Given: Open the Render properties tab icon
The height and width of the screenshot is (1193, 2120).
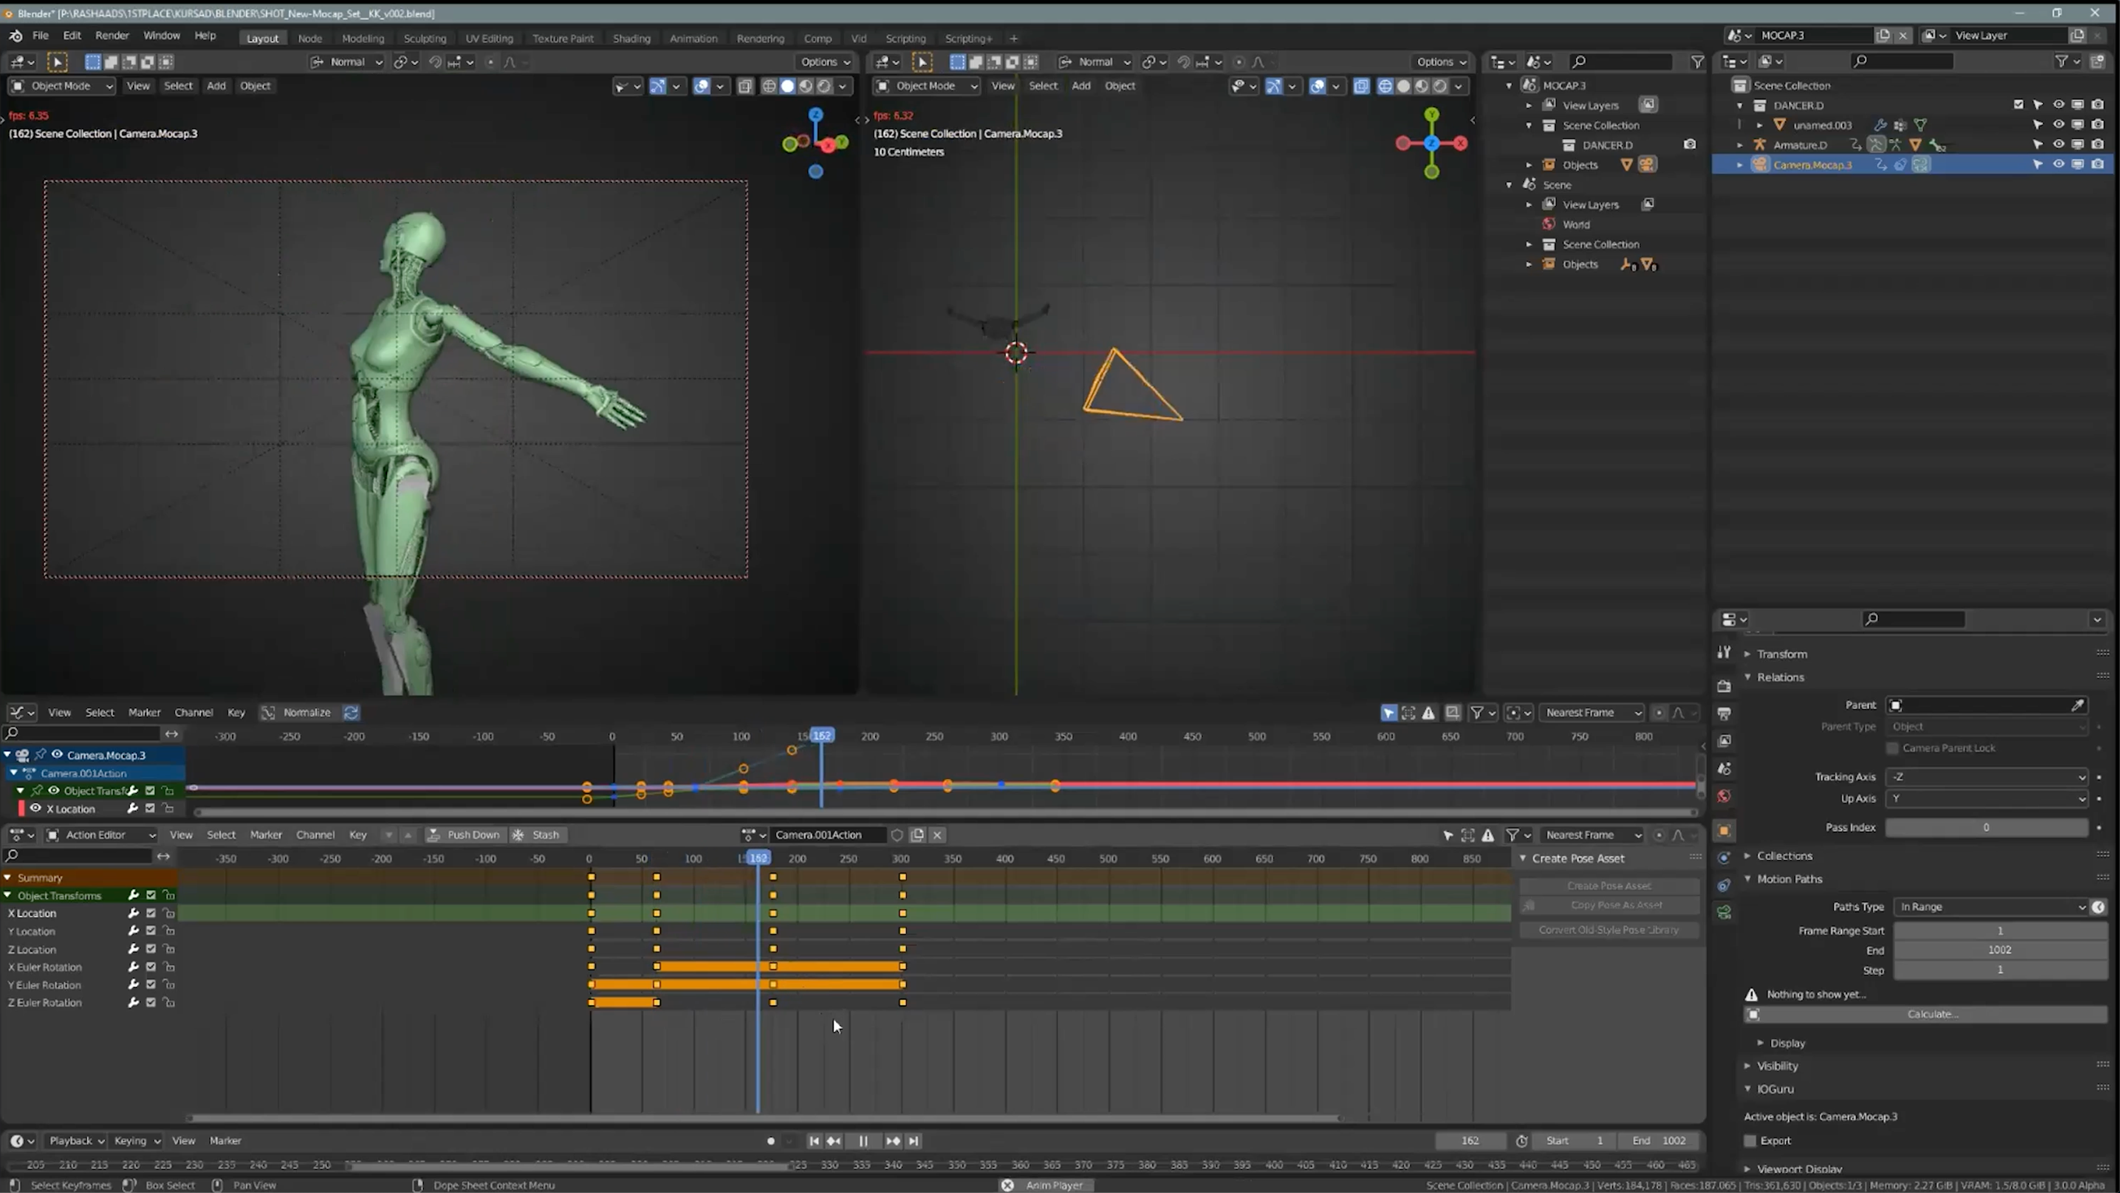Looking at the screenshot, I should pyautogui.click(x=1724, y=685).
